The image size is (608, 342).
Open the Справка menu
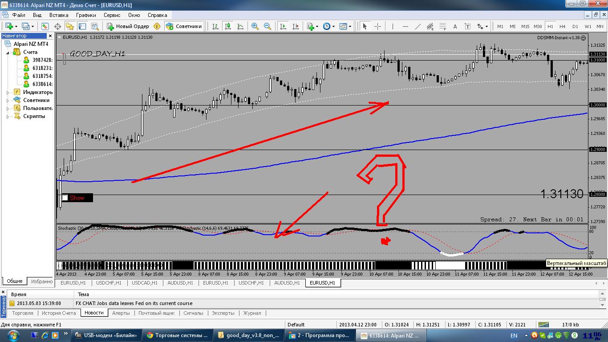(157, 15)
